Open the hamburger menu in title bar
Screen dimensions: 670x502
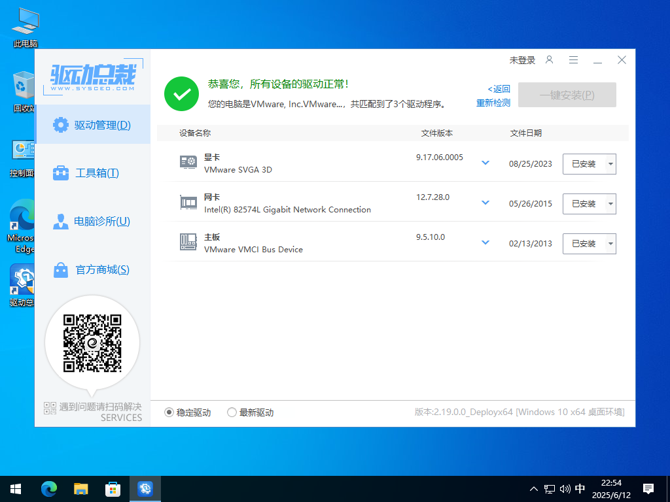tap(573, 59)
